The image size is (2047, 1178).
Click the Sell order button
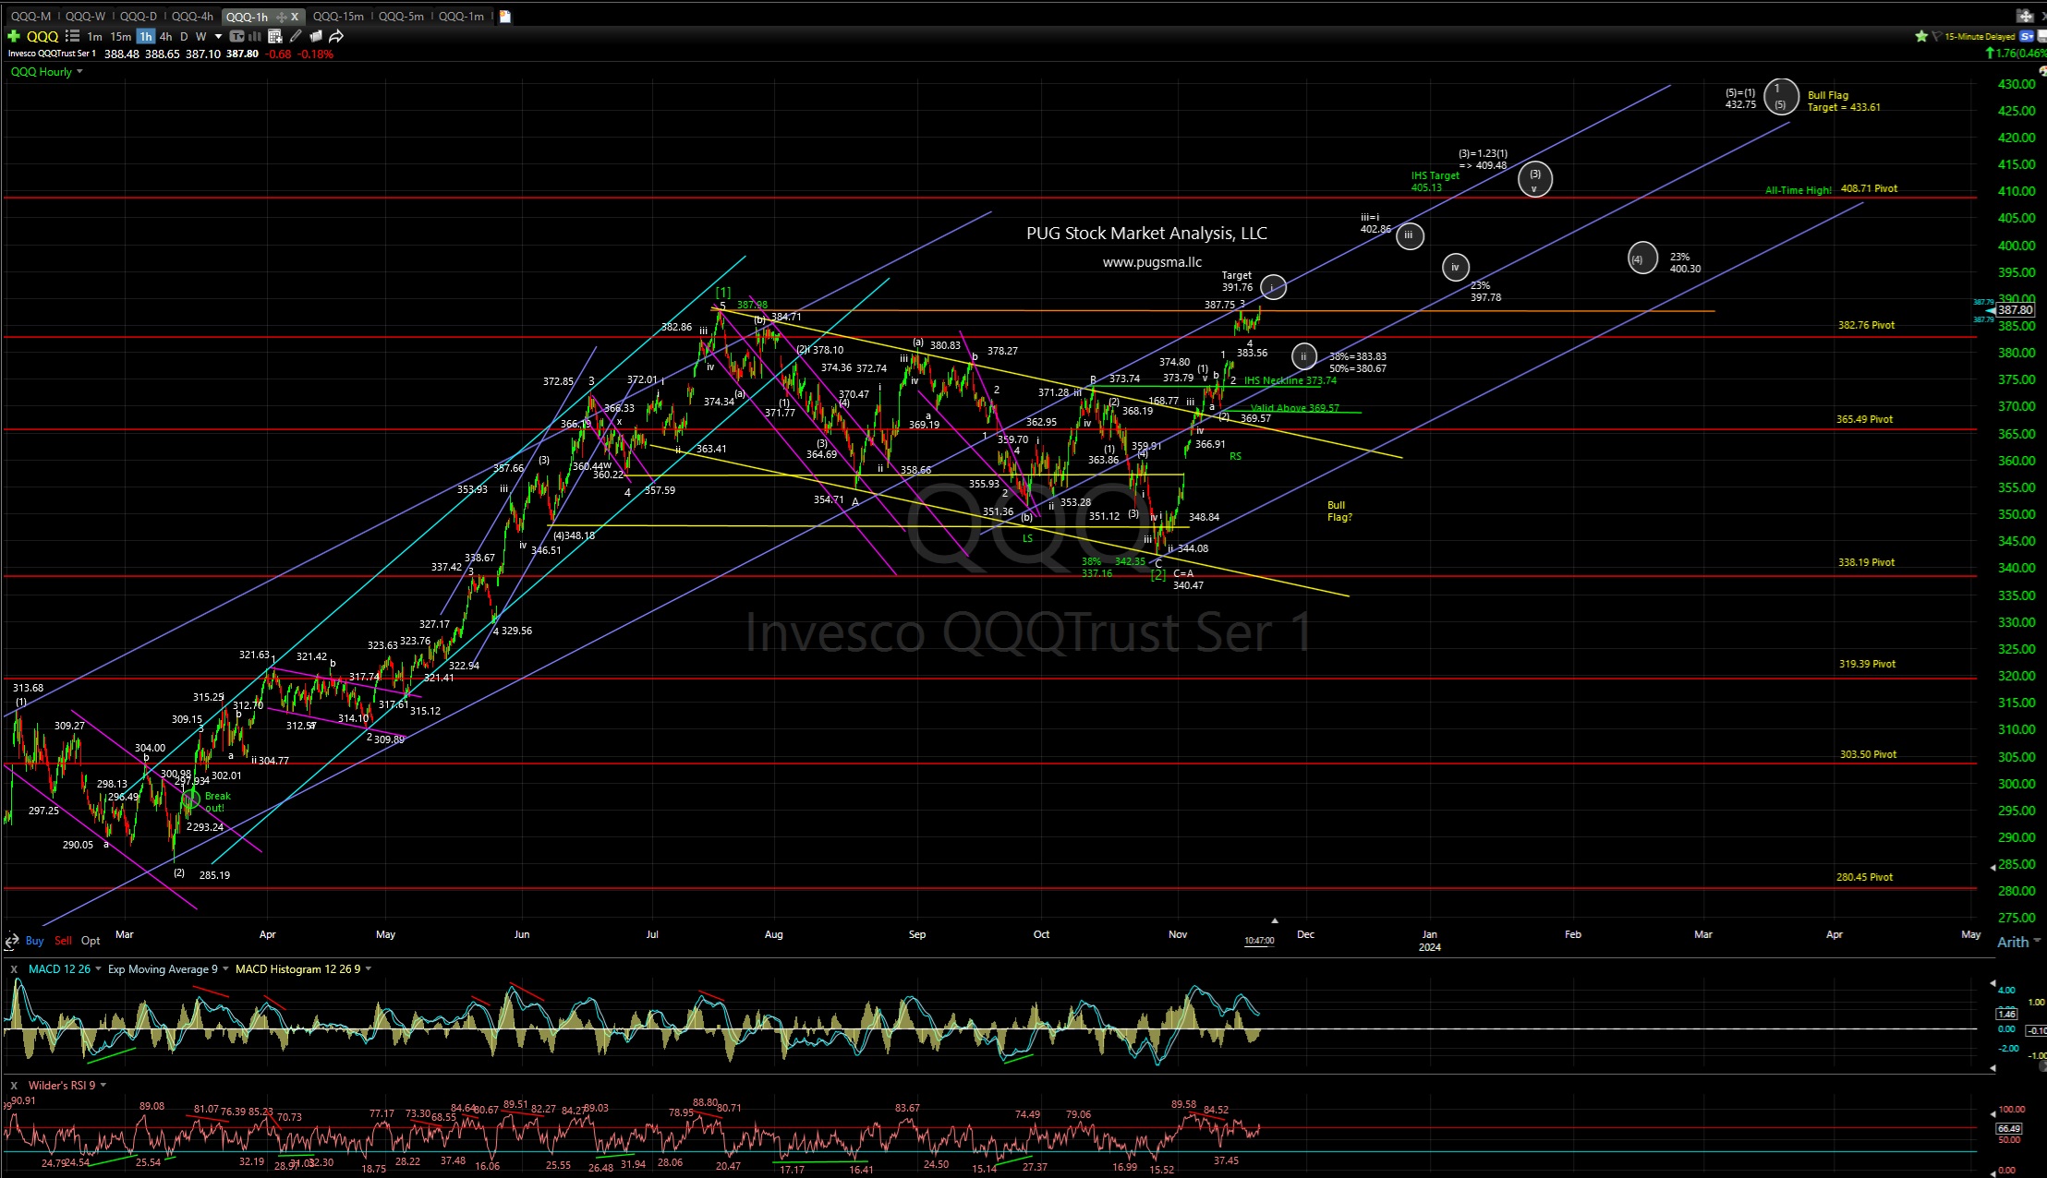coord(63,940)
